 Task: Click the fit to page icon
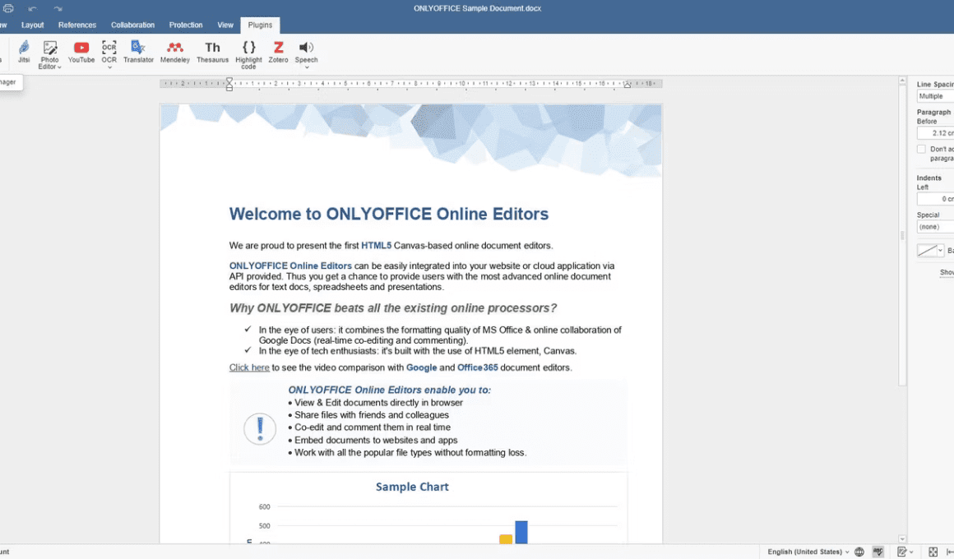933,552
